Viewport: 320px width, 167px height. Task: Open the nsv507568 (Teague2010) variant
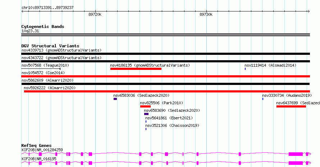tap(45, 65)
